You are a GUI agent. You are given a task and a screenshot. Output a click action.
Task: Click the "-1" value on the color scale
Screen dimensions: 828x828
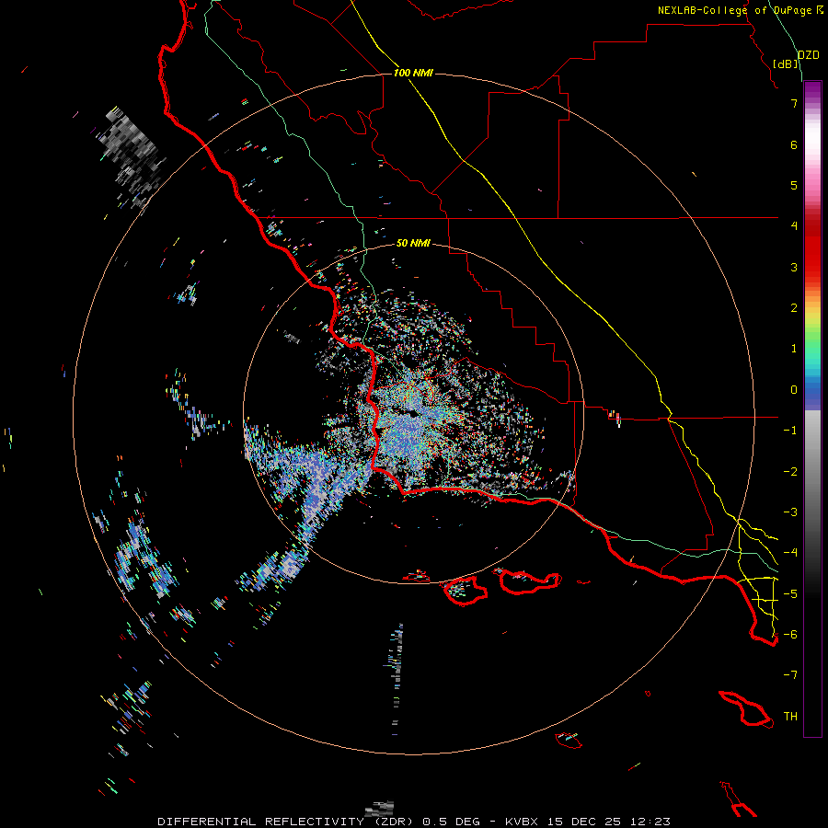(x=790, y=431)
